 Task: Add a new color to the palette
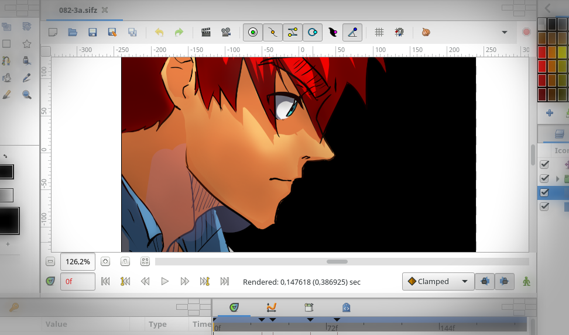[550, 113]
